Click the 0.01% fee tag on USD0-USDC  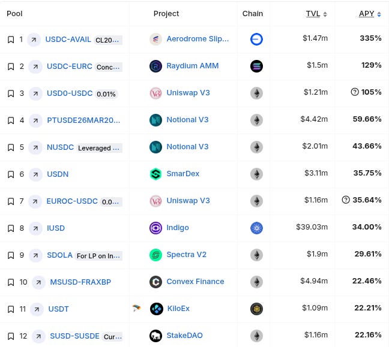pos(106,94)
